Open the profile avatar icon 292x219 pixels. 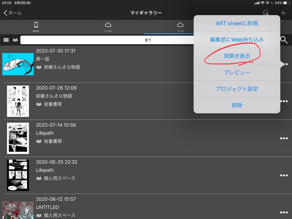click(266, 13)
